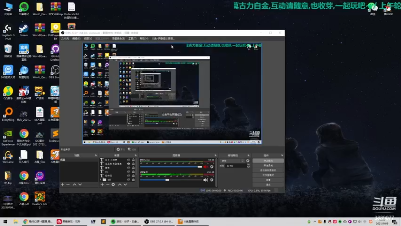
Task: Mute the desktop audio speaker icon
Action: tap(206, 180)
